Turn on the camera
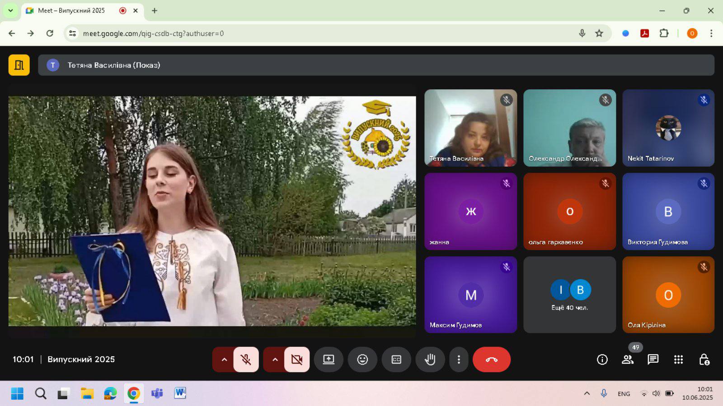The image size is (723, 406). pyautogui.click(x=297, y=360)
